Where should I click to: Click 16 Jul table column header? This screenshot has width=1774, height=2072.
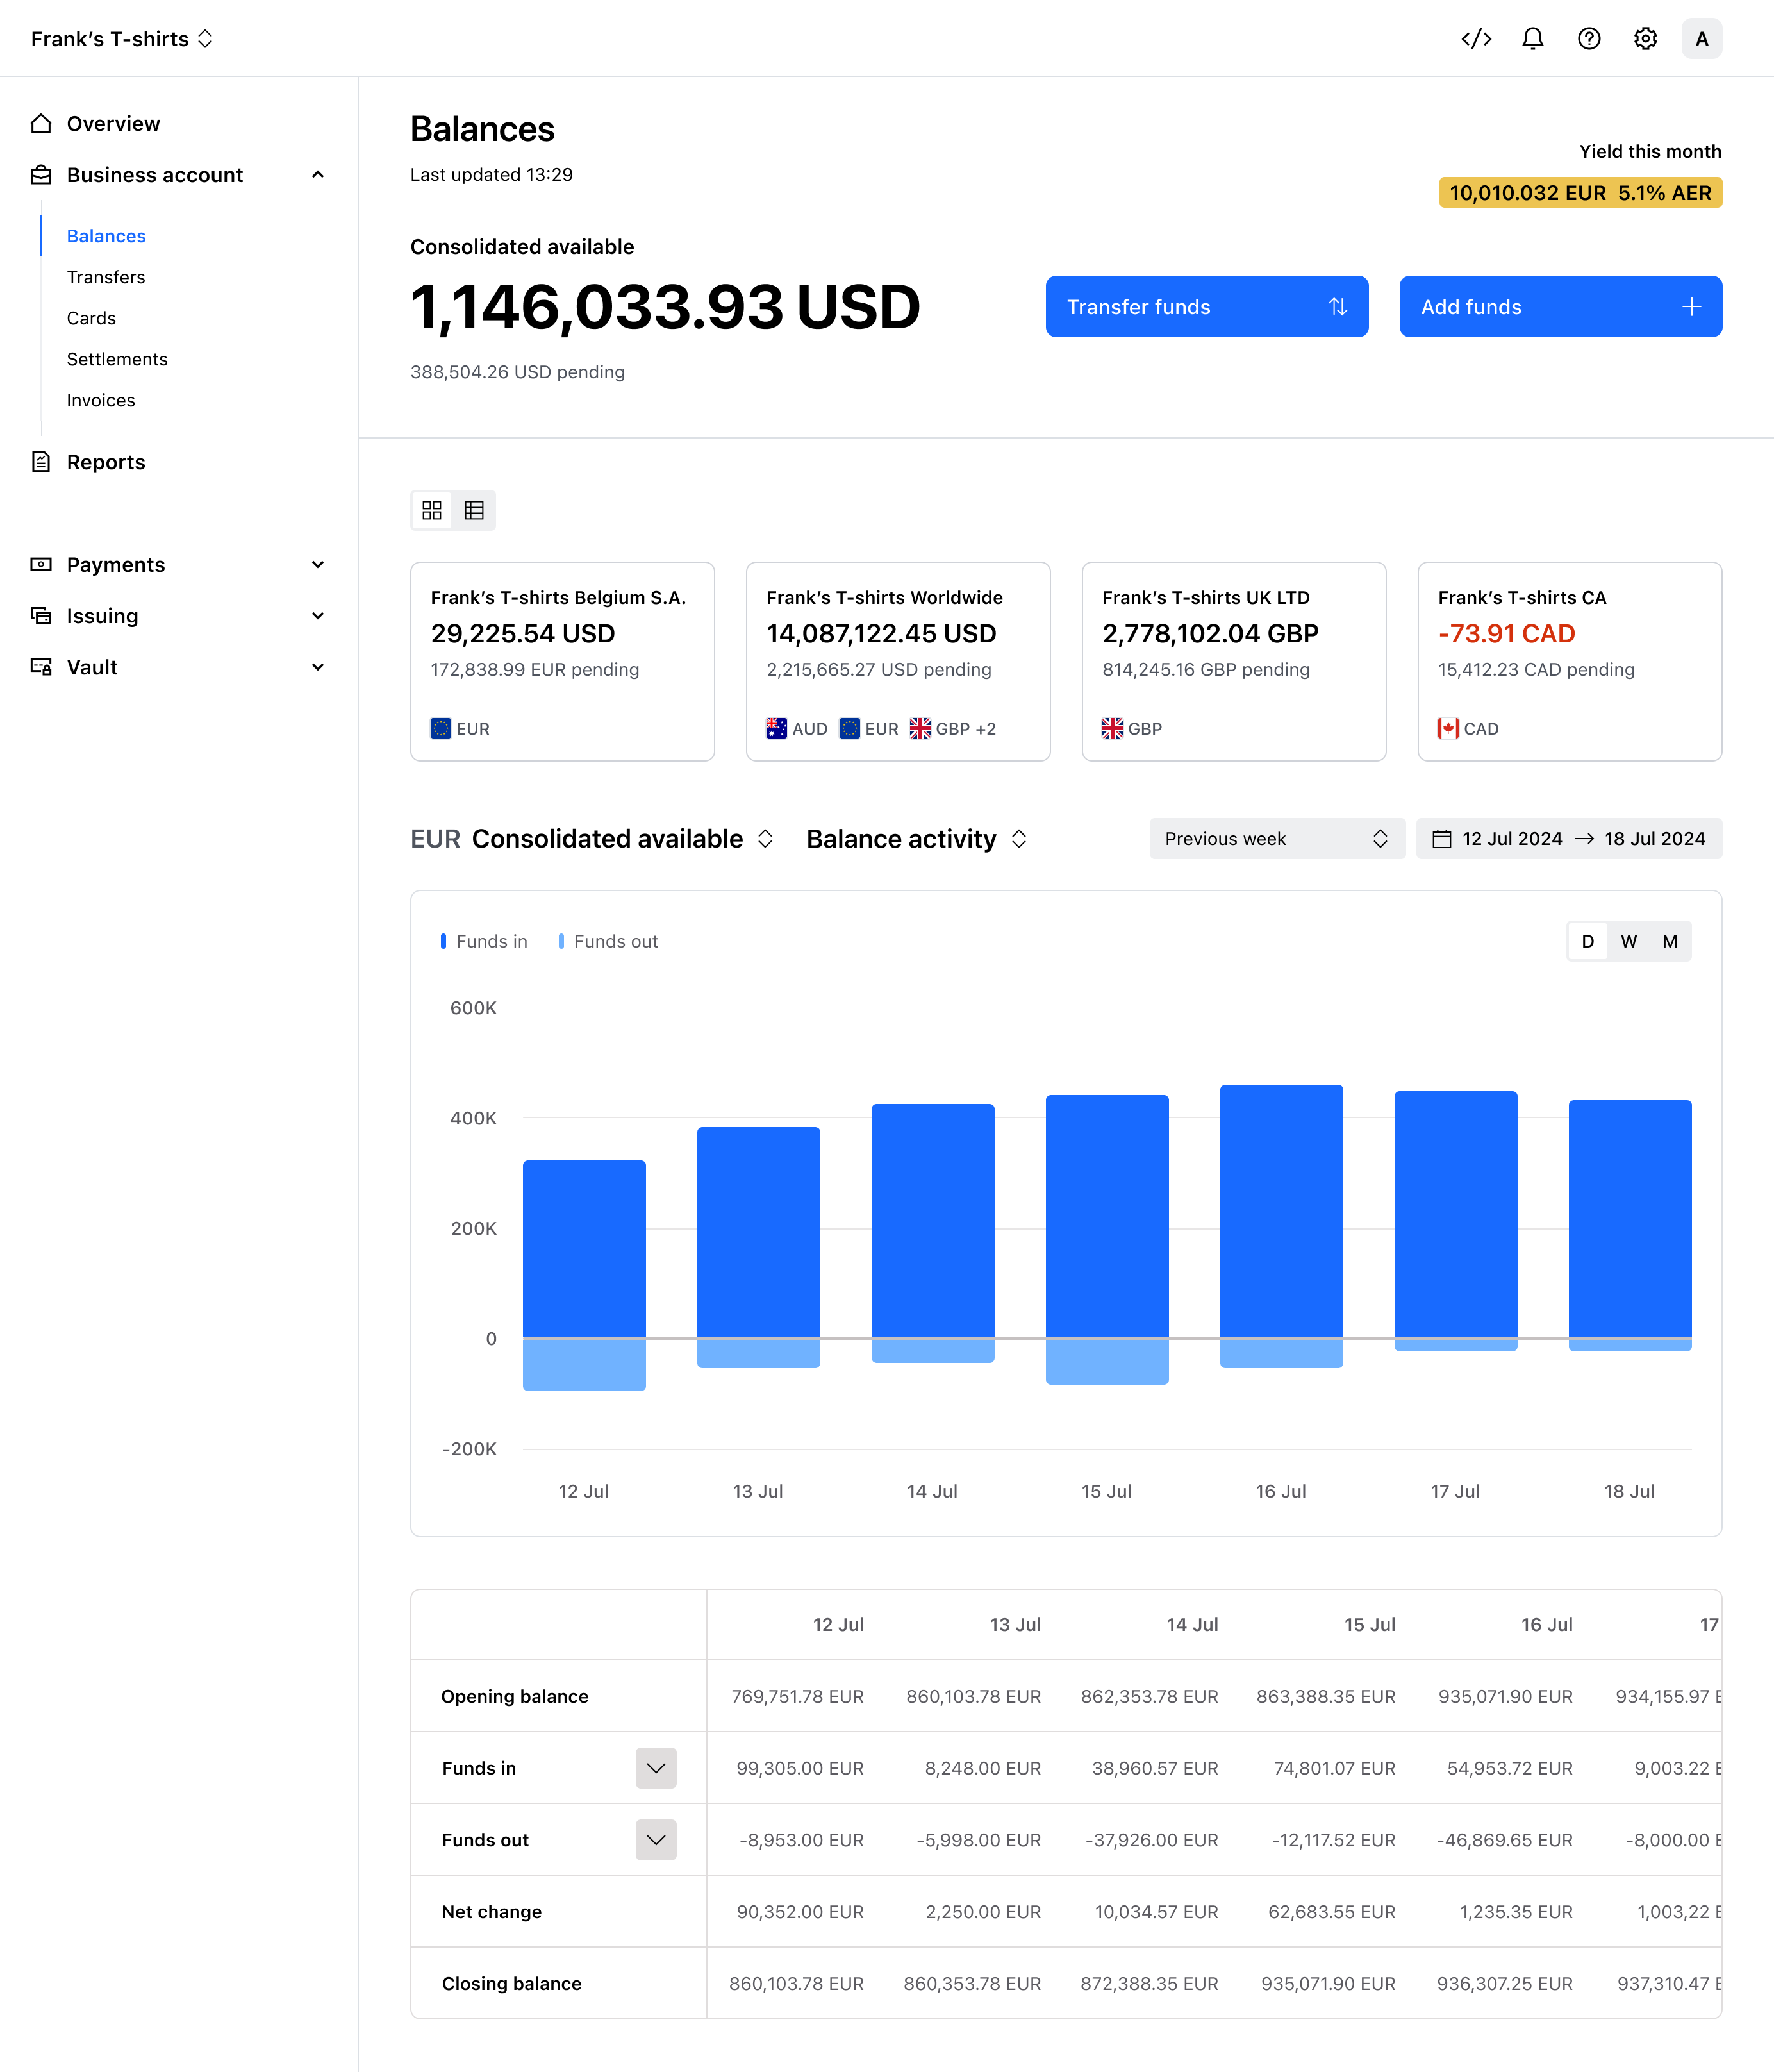[1546, 1625]
